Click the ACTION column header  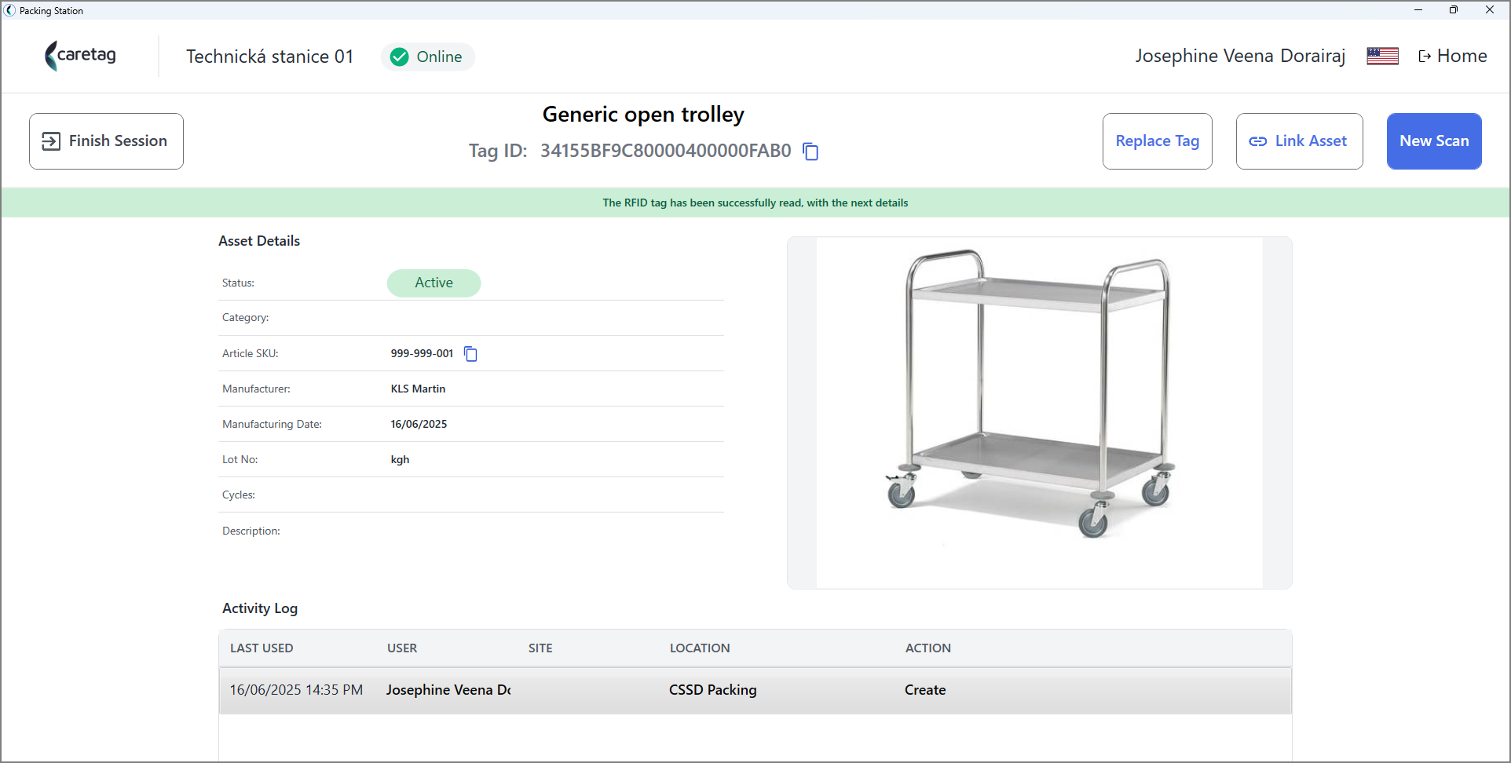pyautogui.click(x=927, y=648)
